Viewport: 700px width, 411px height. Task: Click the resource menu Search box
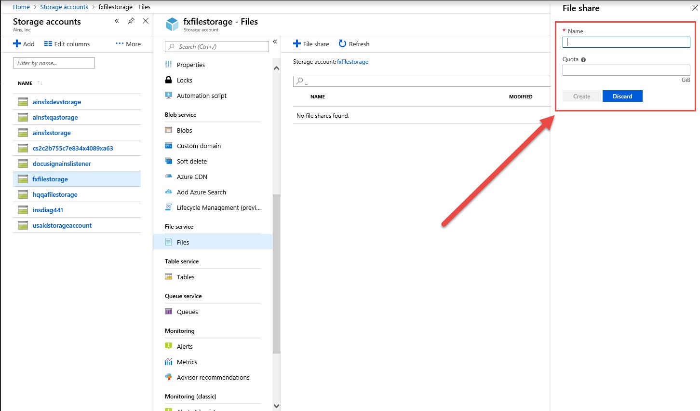[217, 47]
